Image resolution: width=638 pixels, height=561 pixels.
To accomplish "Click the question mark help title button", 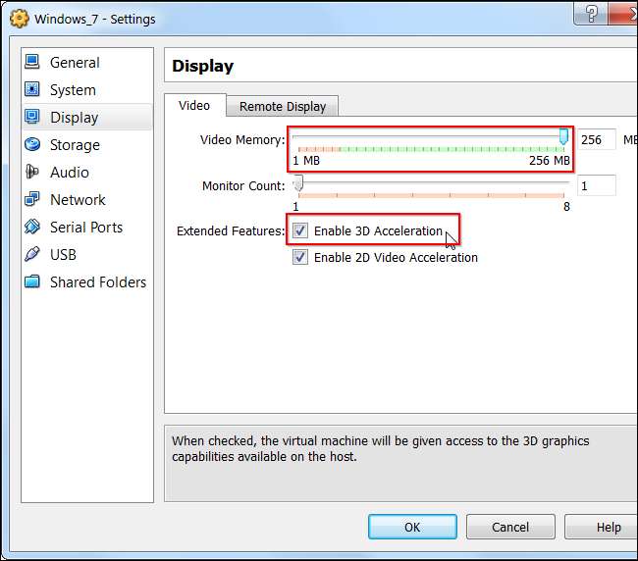I will tap(591, 14).
